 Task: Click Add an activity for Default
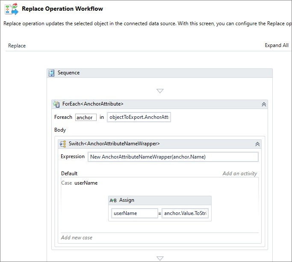click(x=239, y=174)
